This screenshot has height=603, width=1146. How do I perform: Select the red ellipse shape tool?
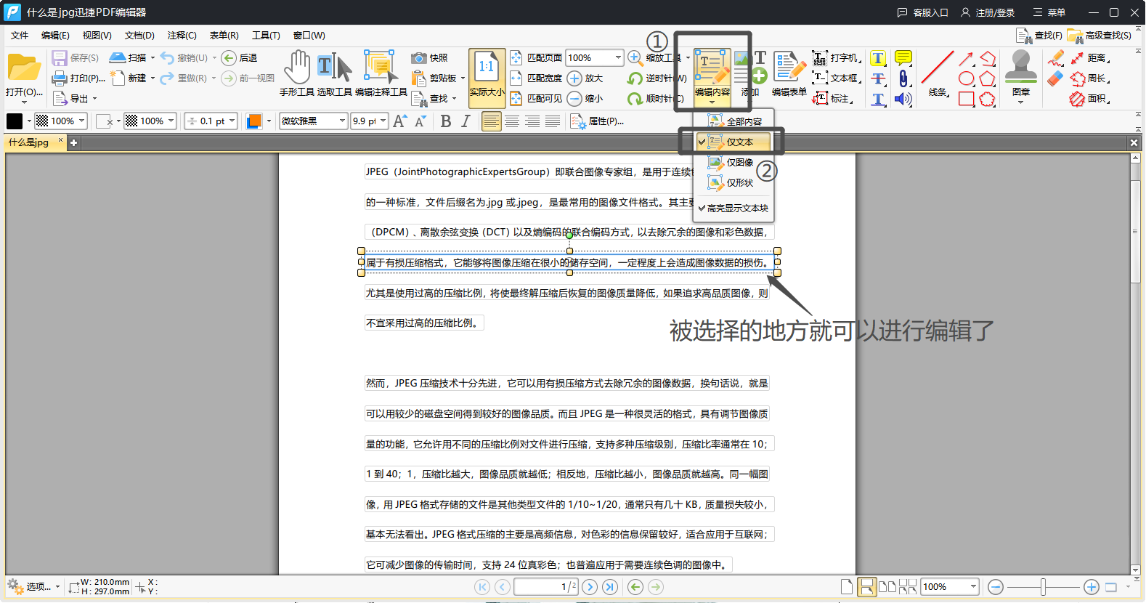coord(966,78)
